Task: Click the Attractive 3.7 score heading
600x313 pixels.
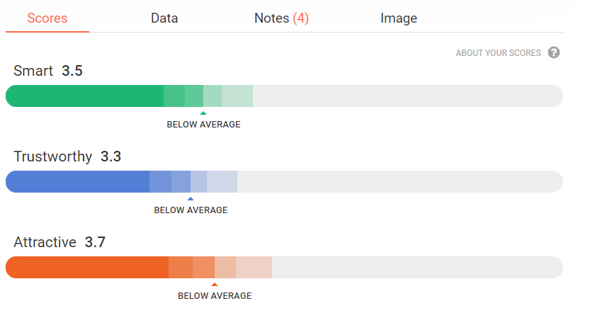Action: point(60,242)
